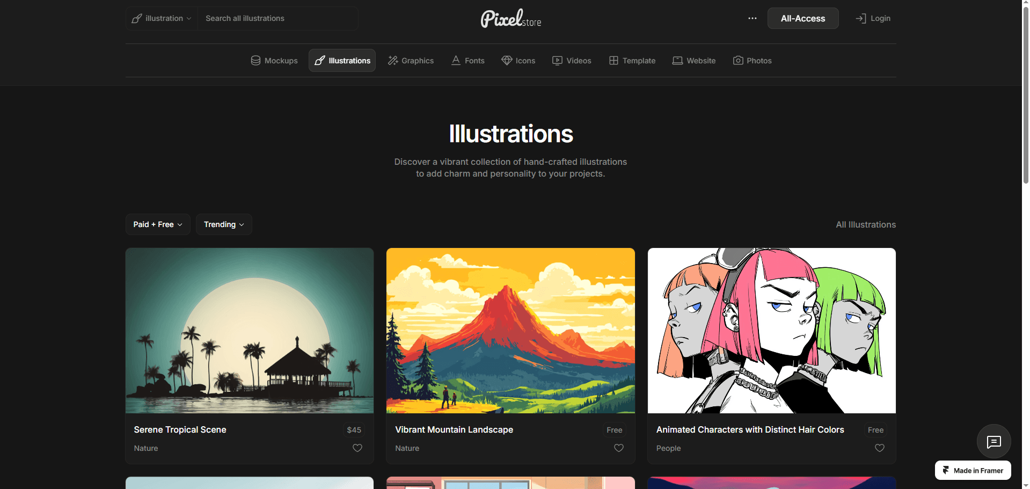Select the Photos camera tab
This screenshot has height=489, width=1030.
(x=752, y=61)
